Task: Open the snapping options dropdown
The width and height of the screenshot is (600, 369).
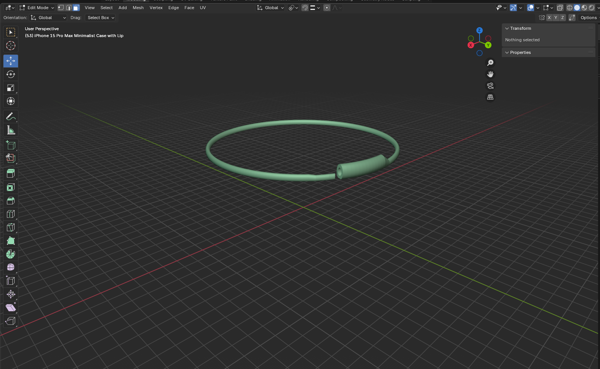Action: [x=315, y=8]
